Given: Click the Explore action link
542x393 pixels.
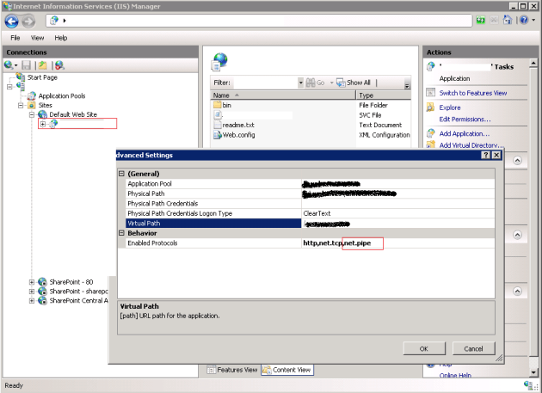Looking at the screenshot, I should point(450,107).
